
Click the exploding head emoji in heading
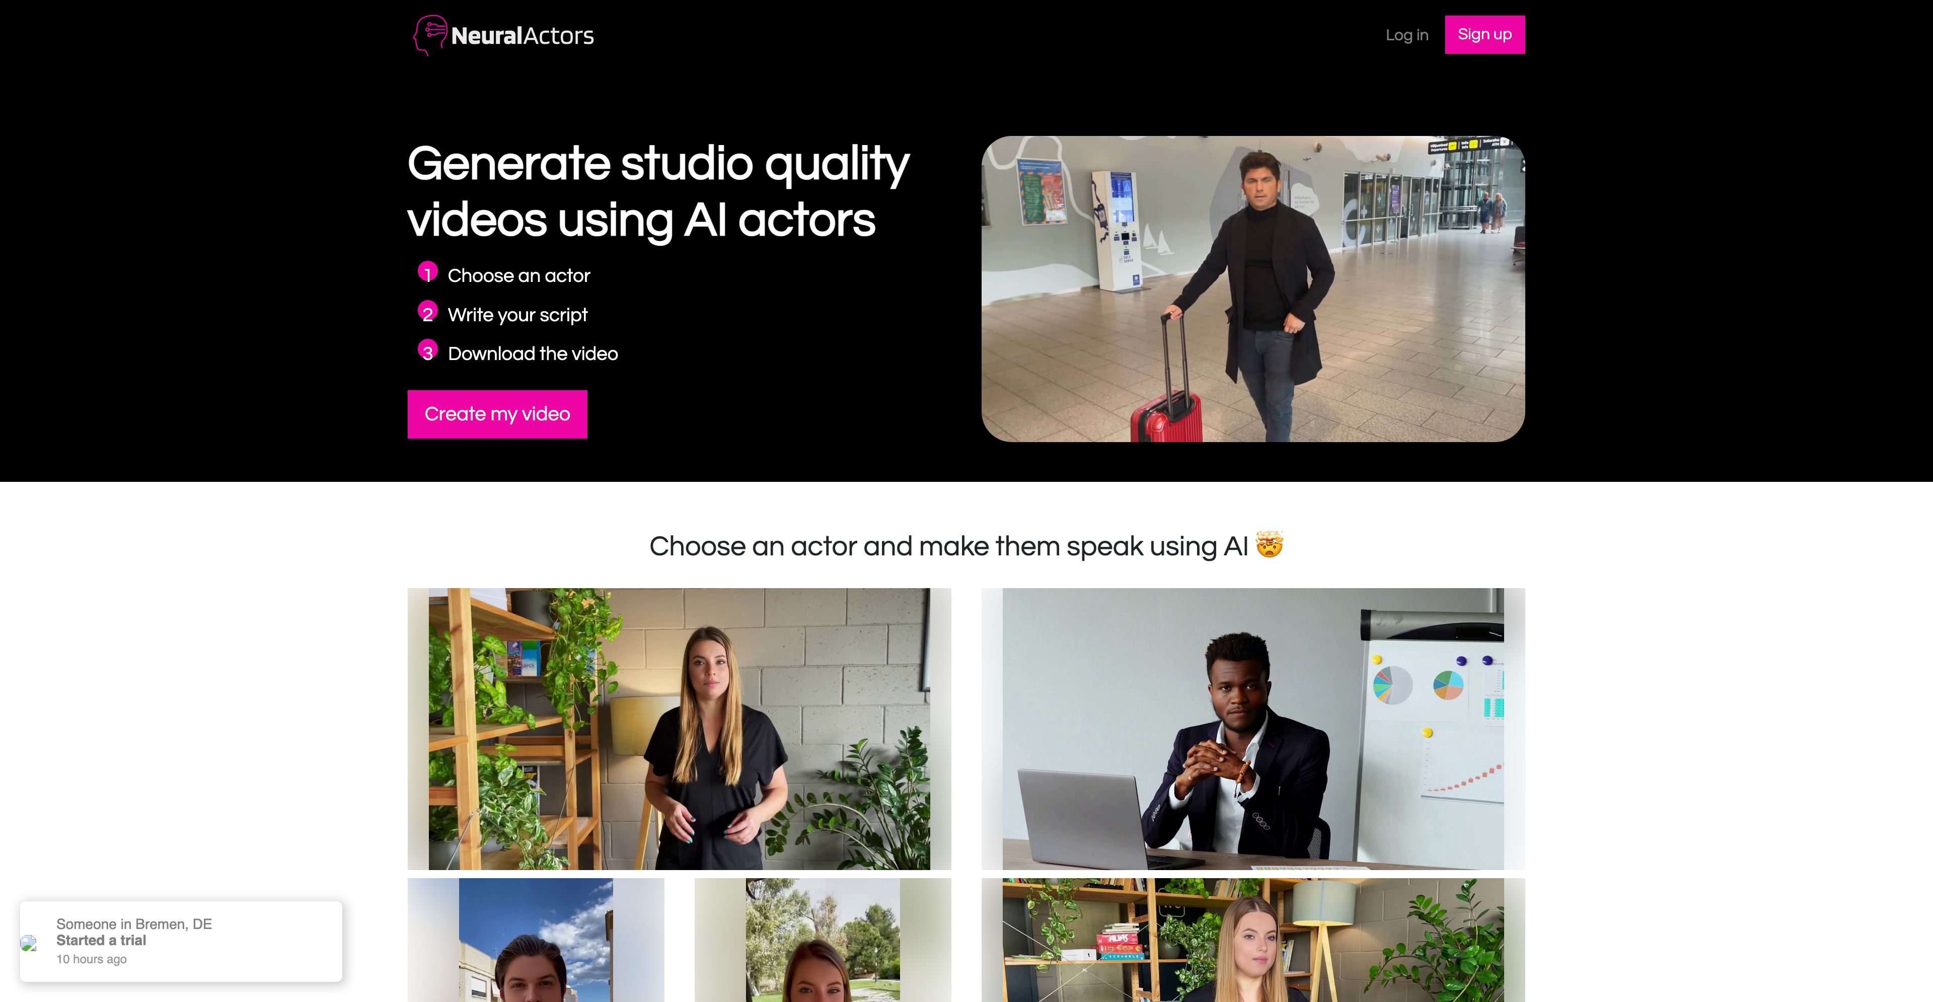coord(1270,544)
